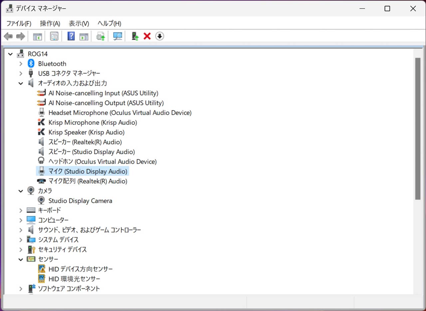Collapse the カメラ category
Image resolution: width=426 pixels, height=311 pixels.
pyautogui.click(x=21, y=191)
